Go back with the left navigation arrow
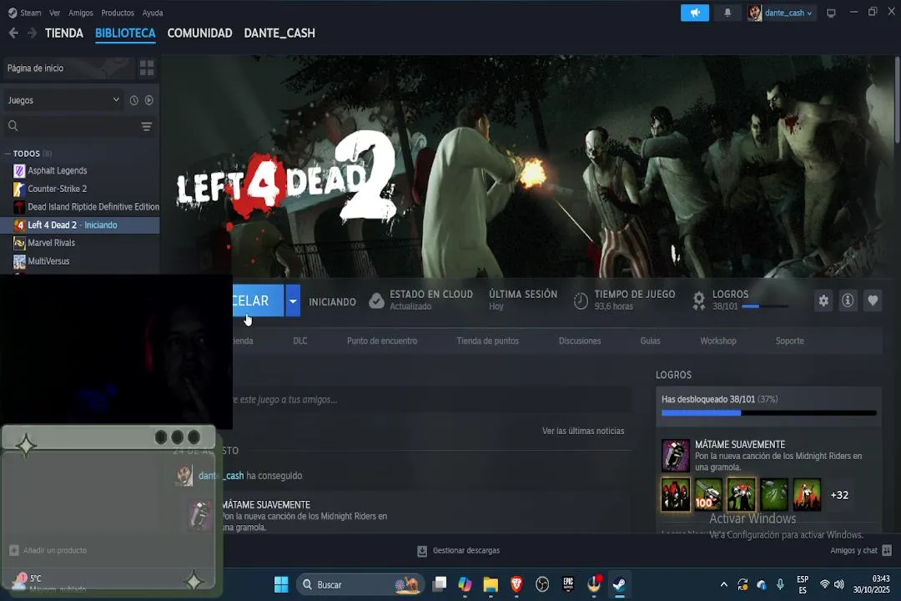 click(x=14, y=33)
